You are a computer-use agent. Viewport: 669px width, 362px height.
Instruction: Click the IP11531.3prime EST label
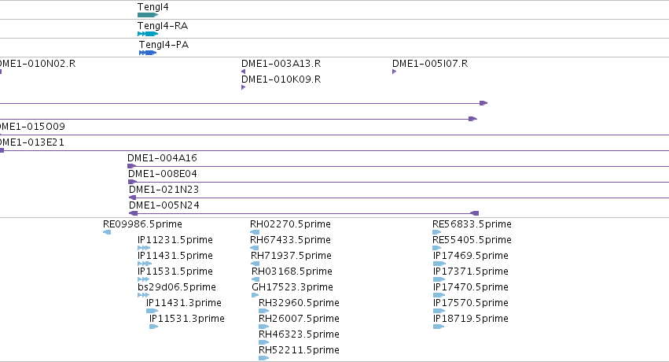[x=187, y=319]
